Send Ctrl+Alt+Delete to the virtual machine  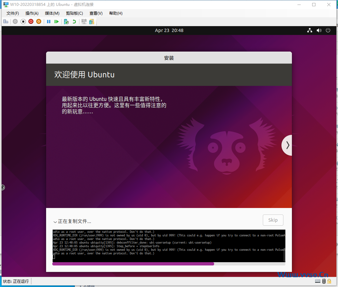click(x=6, y=21)
